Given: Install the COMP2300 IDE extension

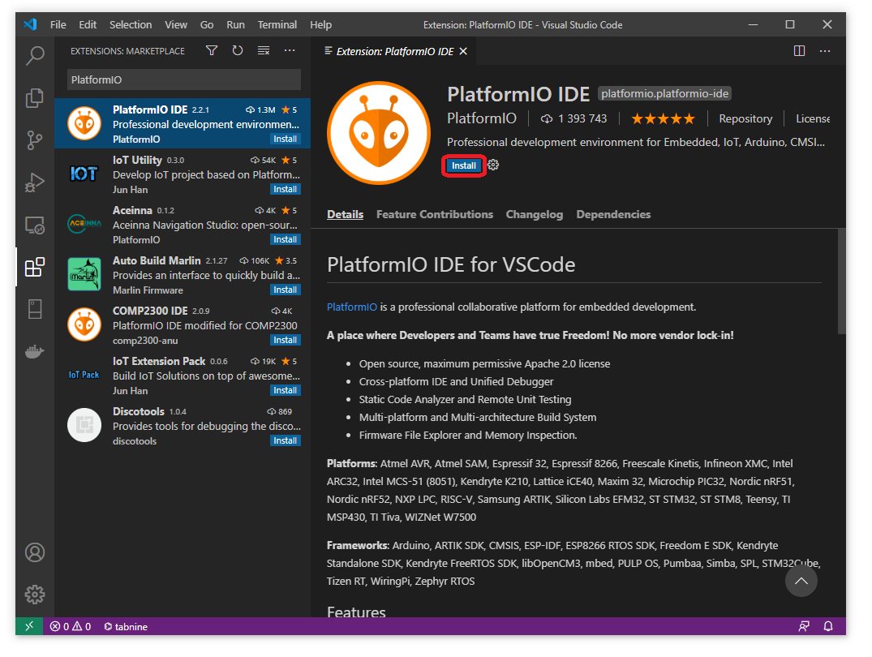Looking at the screenshot, I should tap(285, 340).
